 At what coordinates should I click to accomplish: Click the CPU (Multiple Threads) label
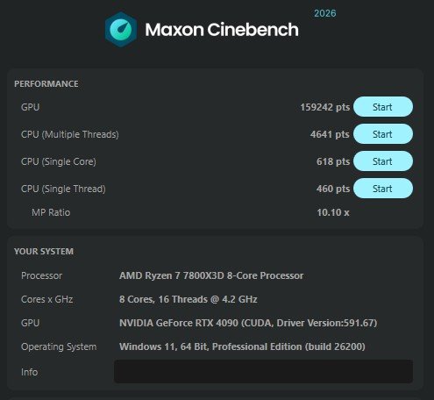[70, 134]
